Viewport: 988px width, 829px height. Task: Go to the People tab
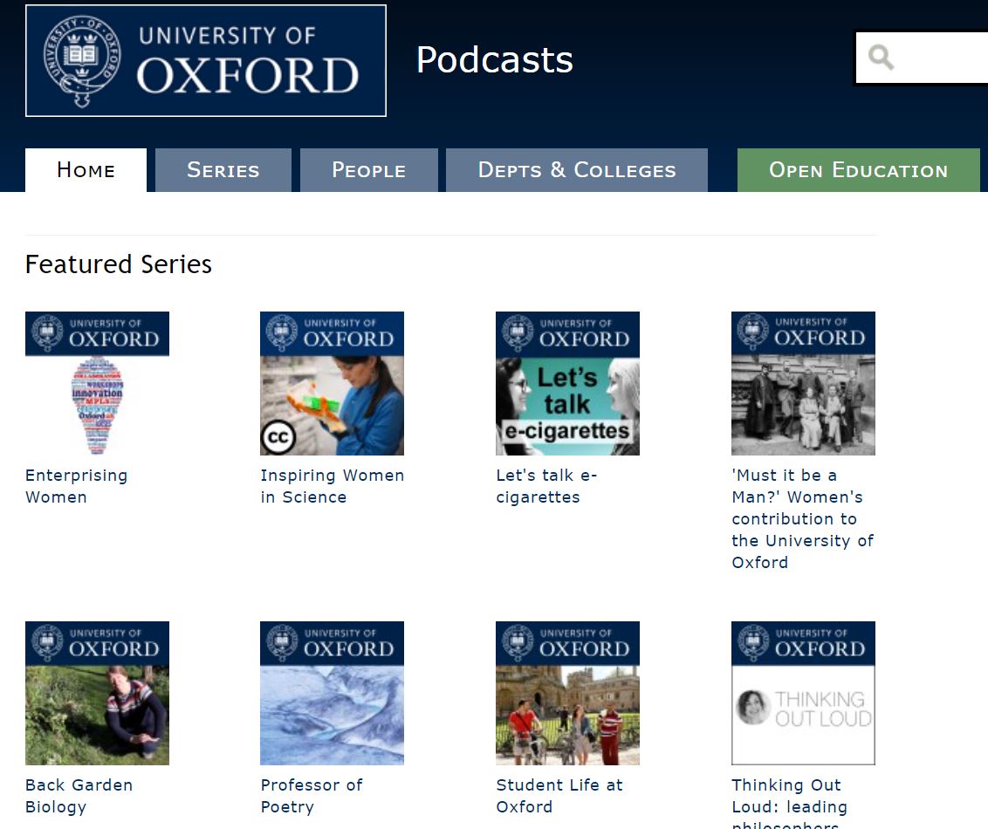[368, 170]
